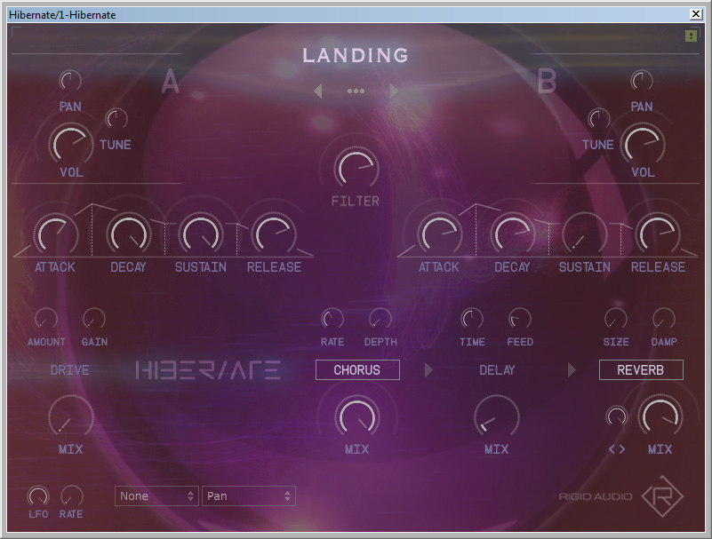Click the previous preset left arrow
This screenshot has width=712, height=539.
pos(318,91)
